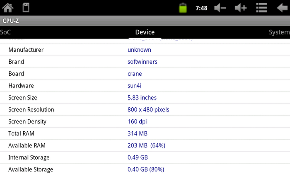Tap the softwinners brand value

click(x=143, y=62)
